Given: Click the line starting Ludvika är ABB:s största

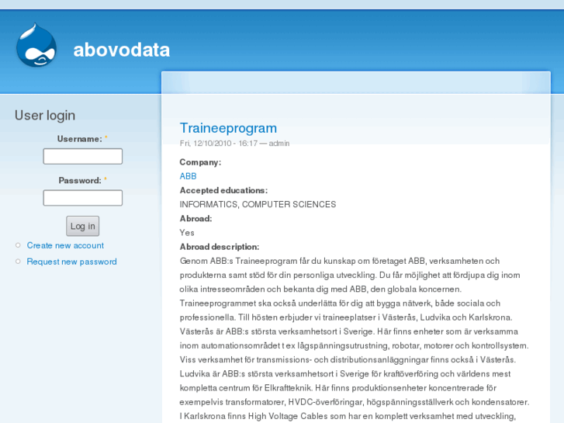Looking at the screenshot, I should (345, 374).
